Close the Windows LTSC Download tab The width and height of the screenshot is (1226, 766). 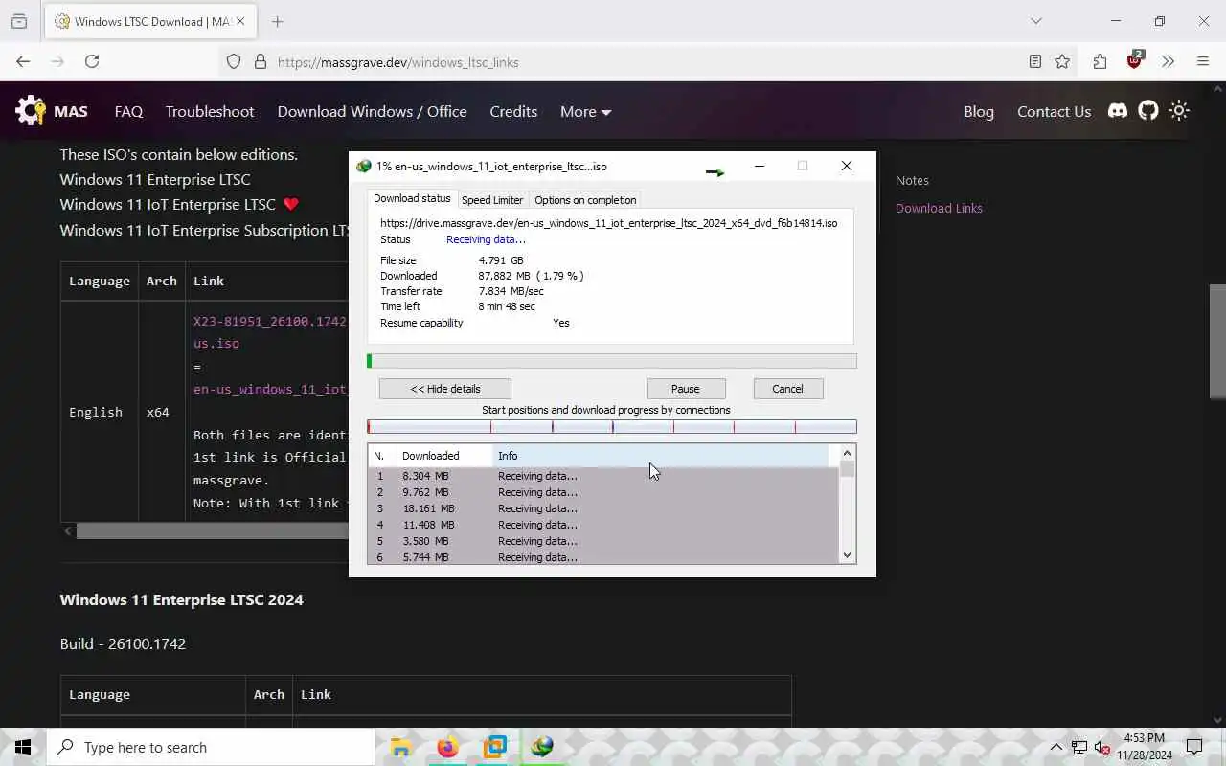coord(240,21)
